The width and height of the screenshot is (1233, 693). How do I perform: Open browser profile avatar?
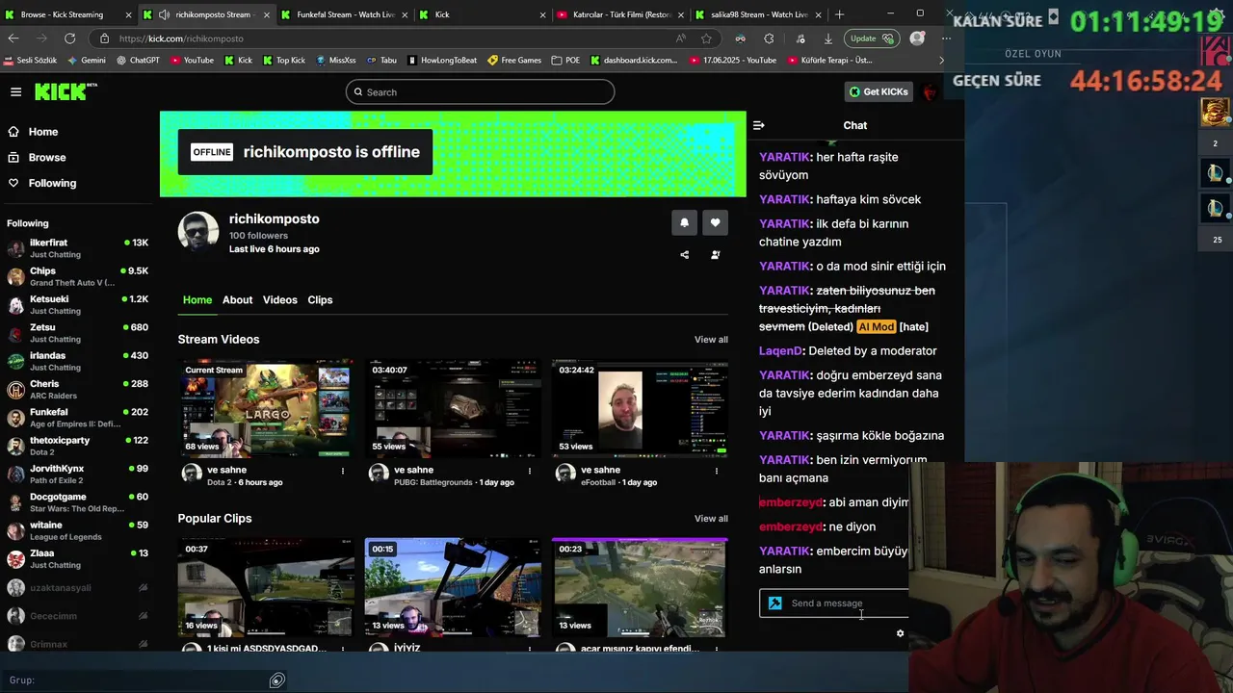pyautogui.click(x=917, y=38)
